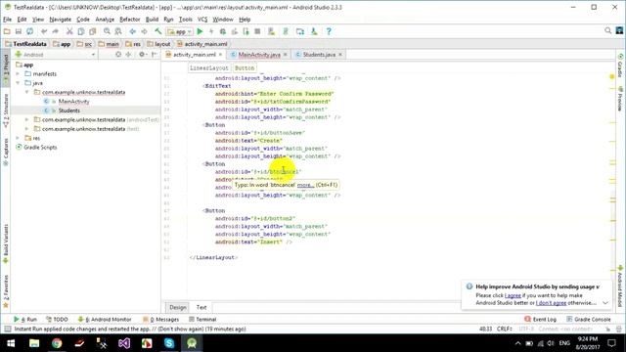Select MainActivity in the project tree

pos(73,102)
